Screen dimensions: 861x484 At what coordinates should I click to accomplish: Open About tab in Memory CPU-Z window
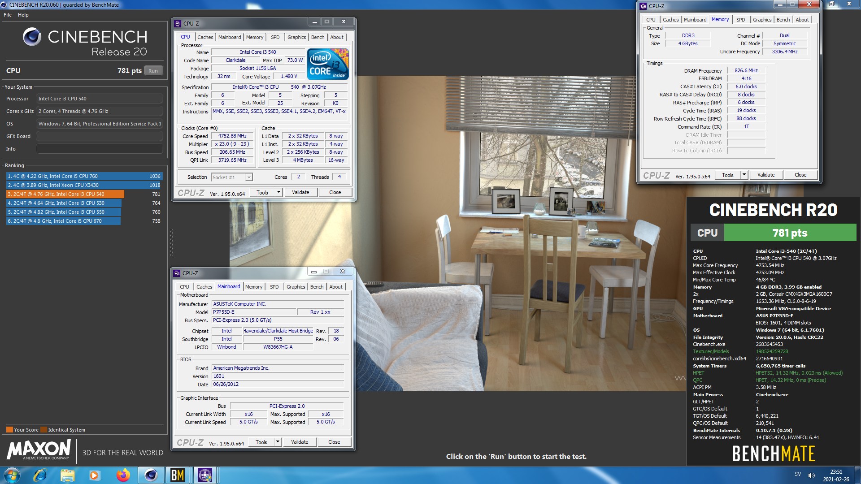coord(802,20)
